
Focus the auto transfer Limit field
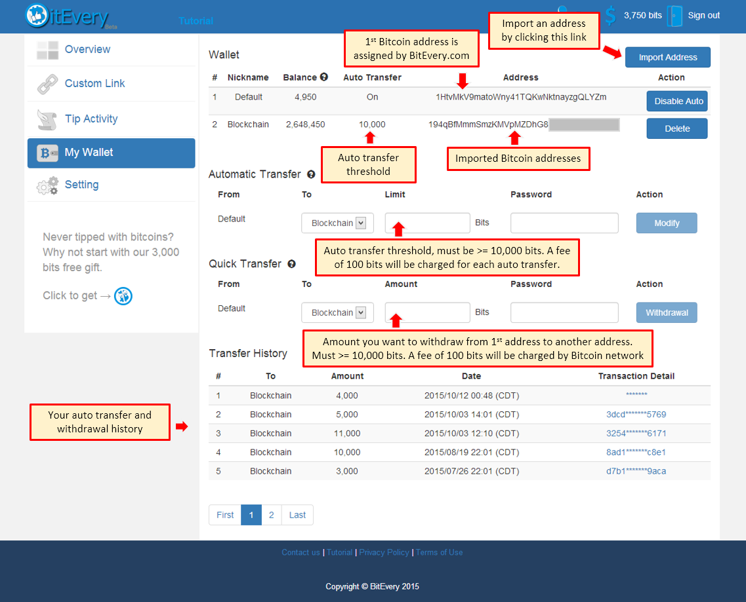427,223
